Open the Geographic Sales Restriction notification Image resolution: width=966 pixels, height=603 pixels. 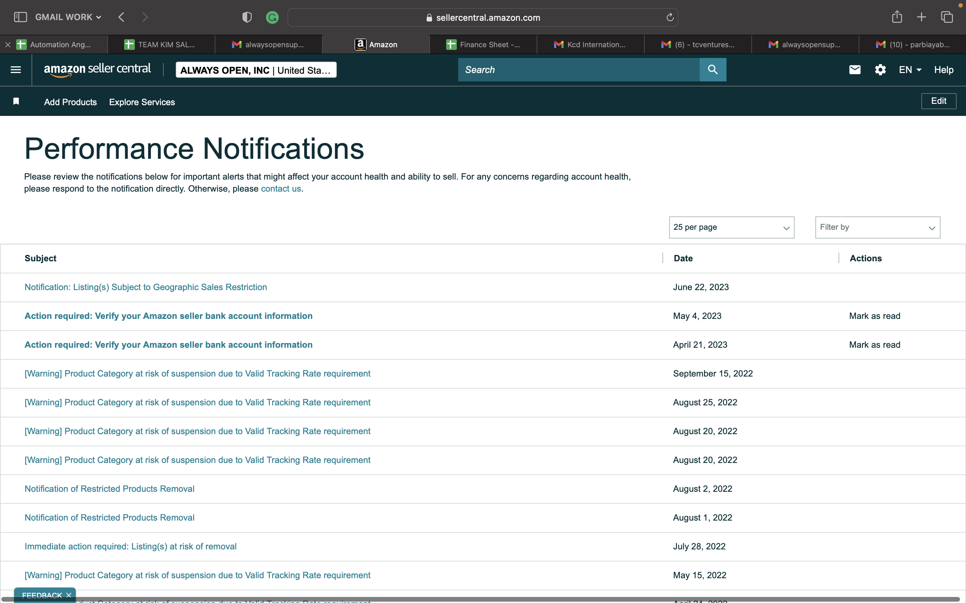[x=146, y=287]
